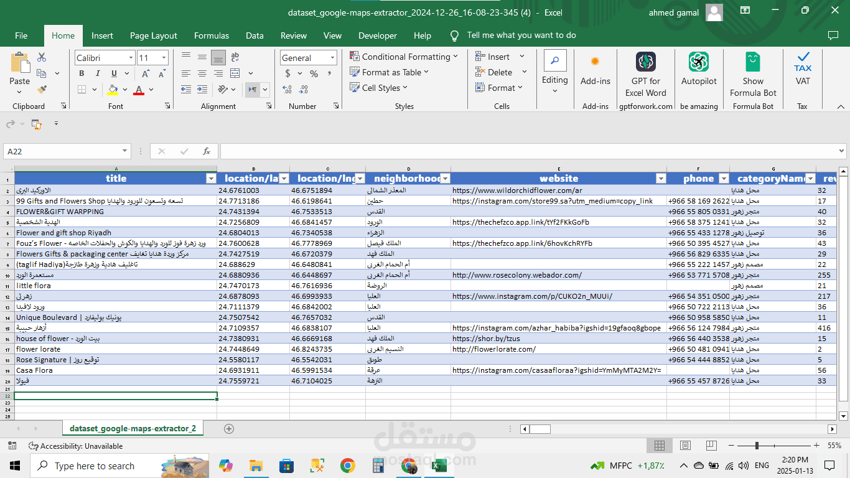Click the Format Painter brush icon
The width and height of the screenshot is (850, 478).
point(42,90)
